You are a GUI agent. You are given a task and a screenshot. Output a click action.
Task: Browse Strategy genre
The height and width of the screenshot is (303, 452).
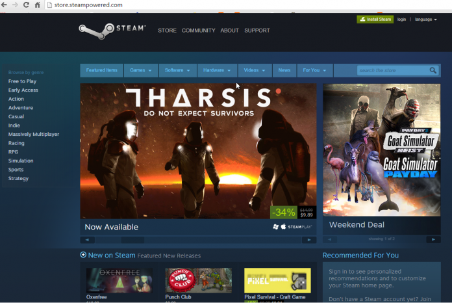coord(18,178)
